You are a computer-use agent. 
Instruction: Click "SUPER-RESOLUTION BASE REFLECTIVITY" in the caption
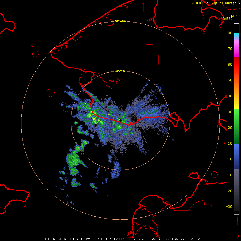click(x=84, y=239)
